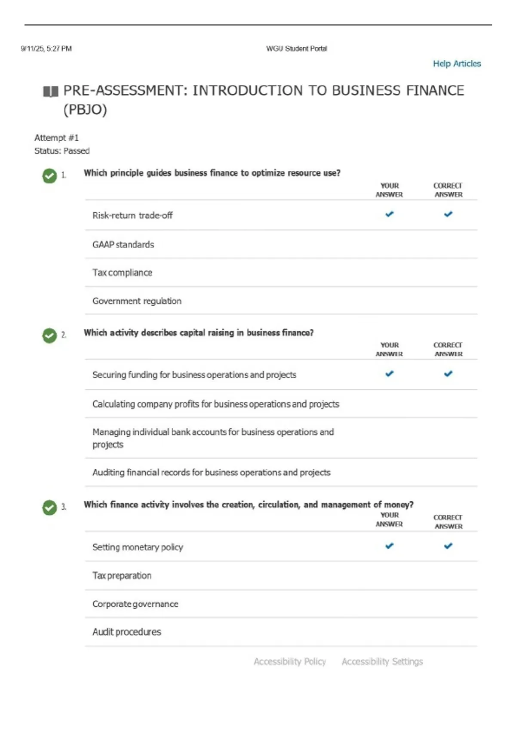The height and width of the screenshot is (731, 516).
Task: Open the Accessibility Settings link
Action: coord(382,661)
